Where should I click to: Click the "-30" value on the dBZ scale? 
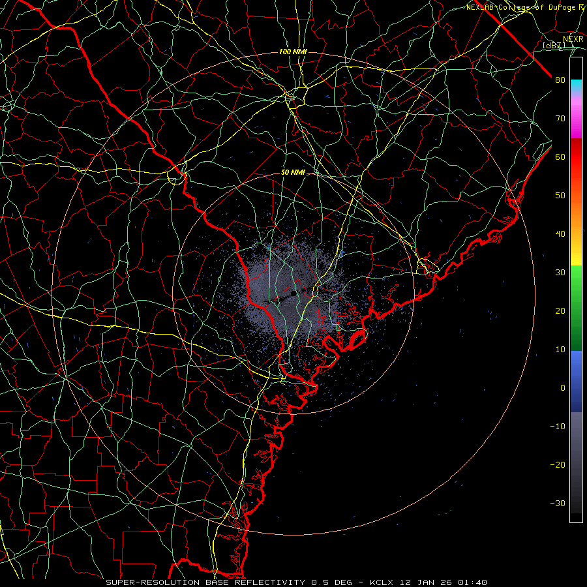[x=558, y=504]
